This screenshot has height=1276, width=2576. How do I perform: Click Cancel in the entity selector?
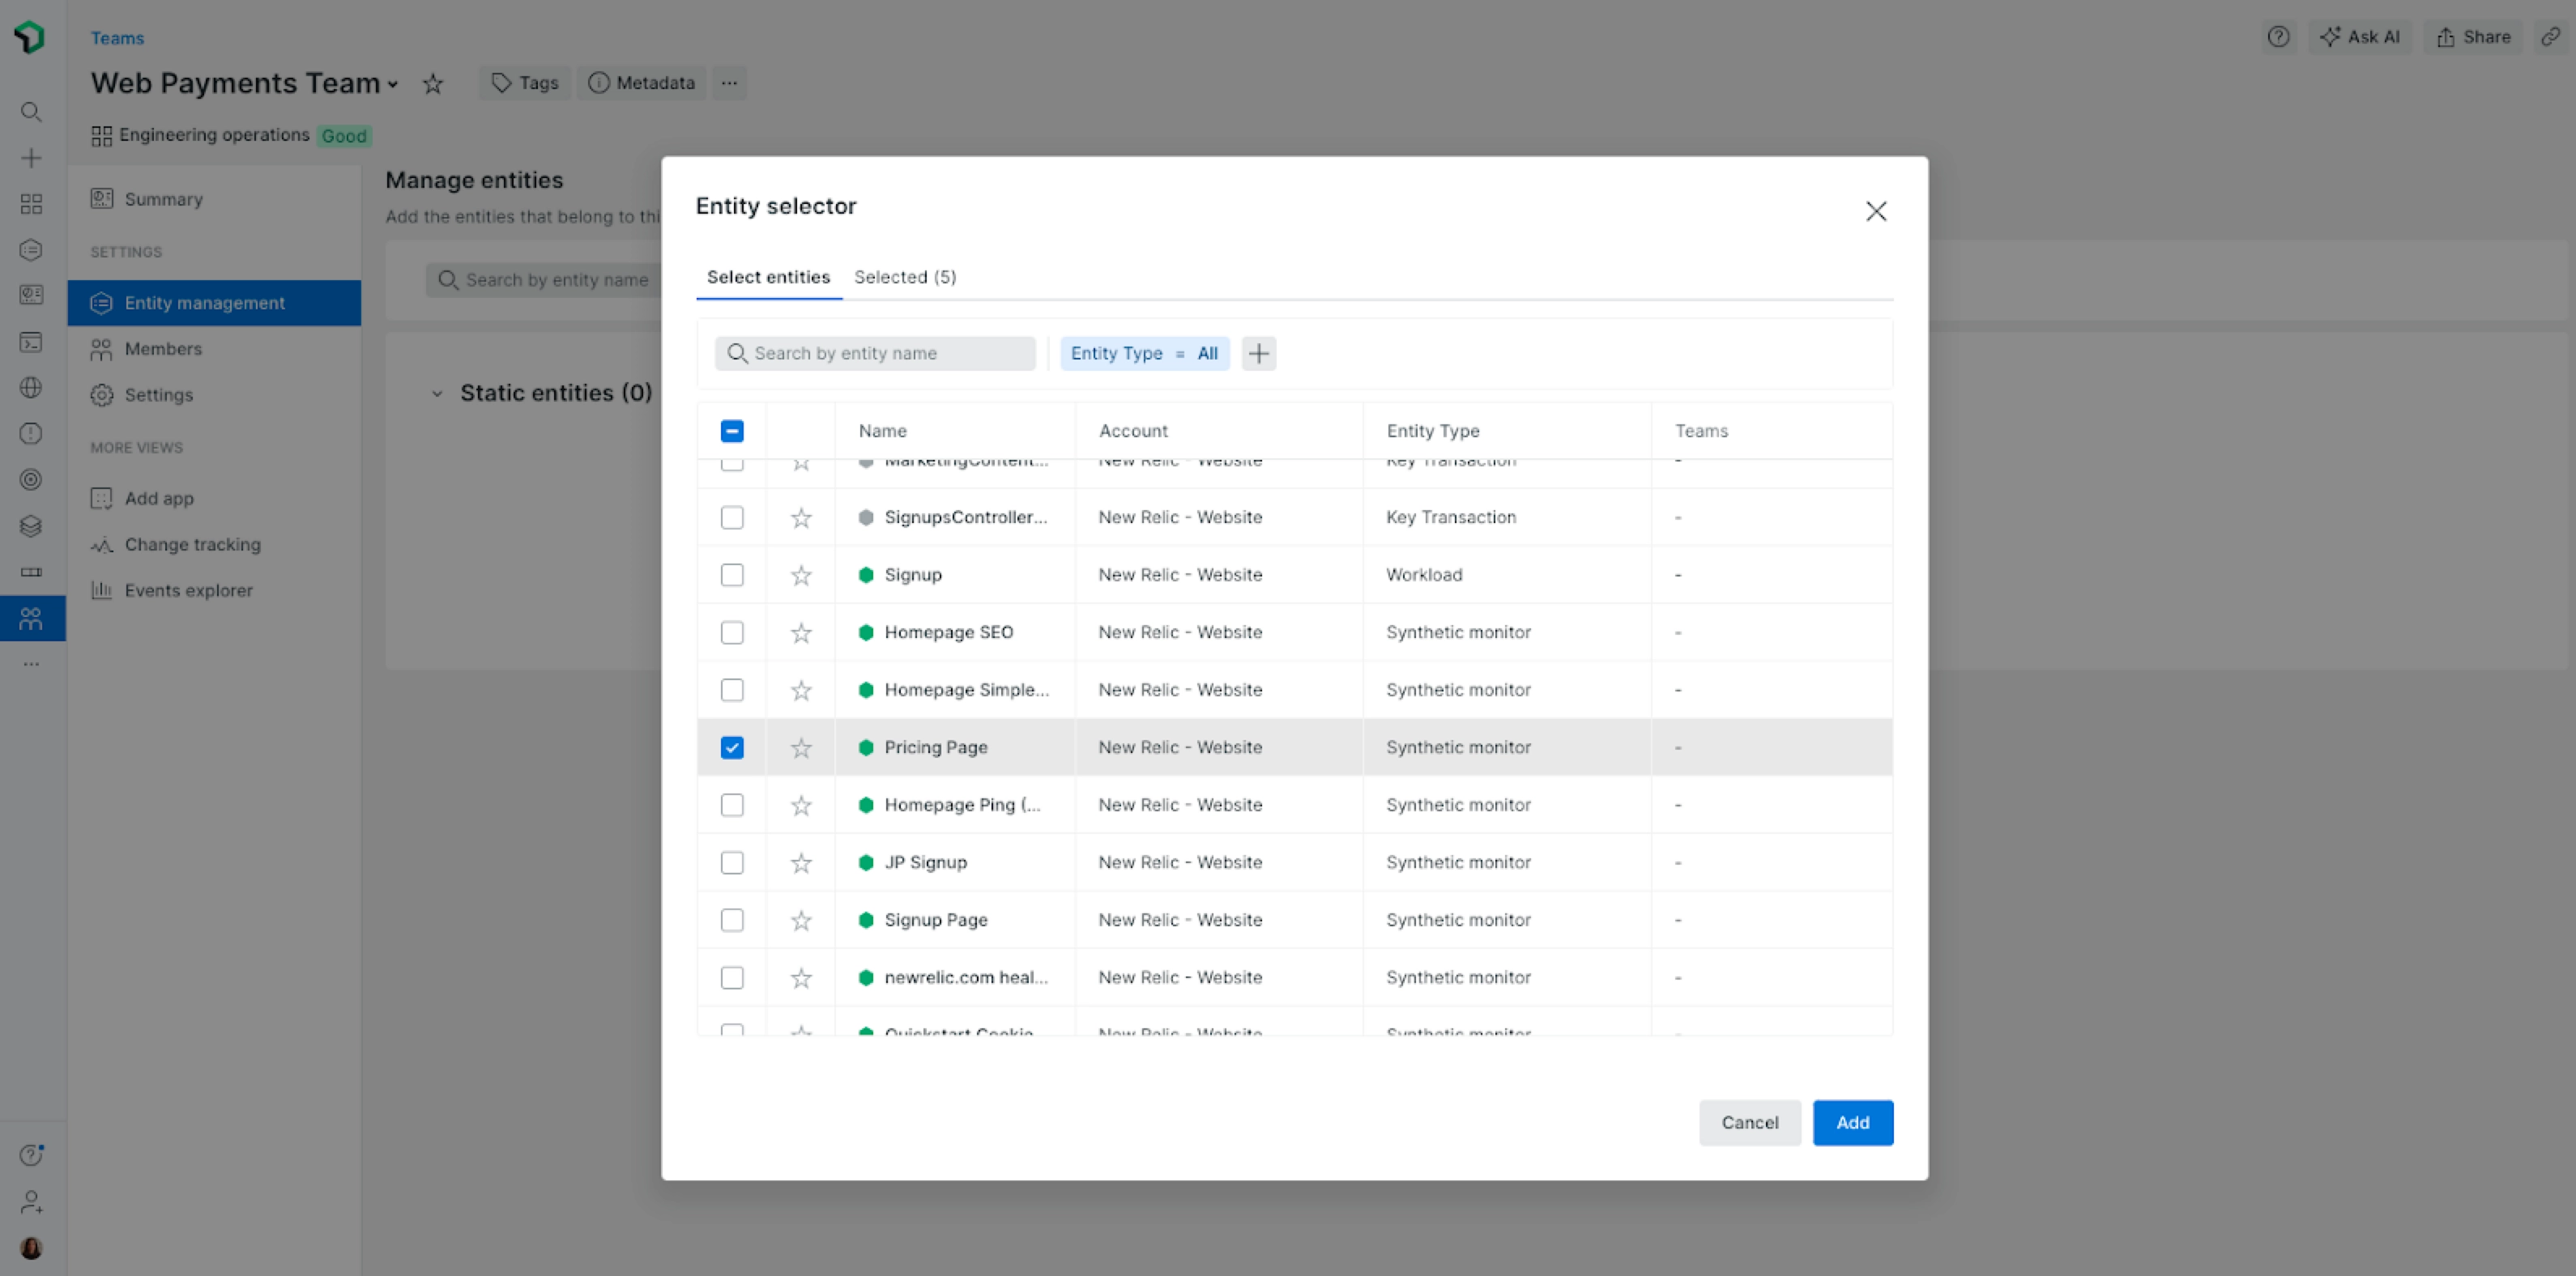(x=1748, y=1122)
